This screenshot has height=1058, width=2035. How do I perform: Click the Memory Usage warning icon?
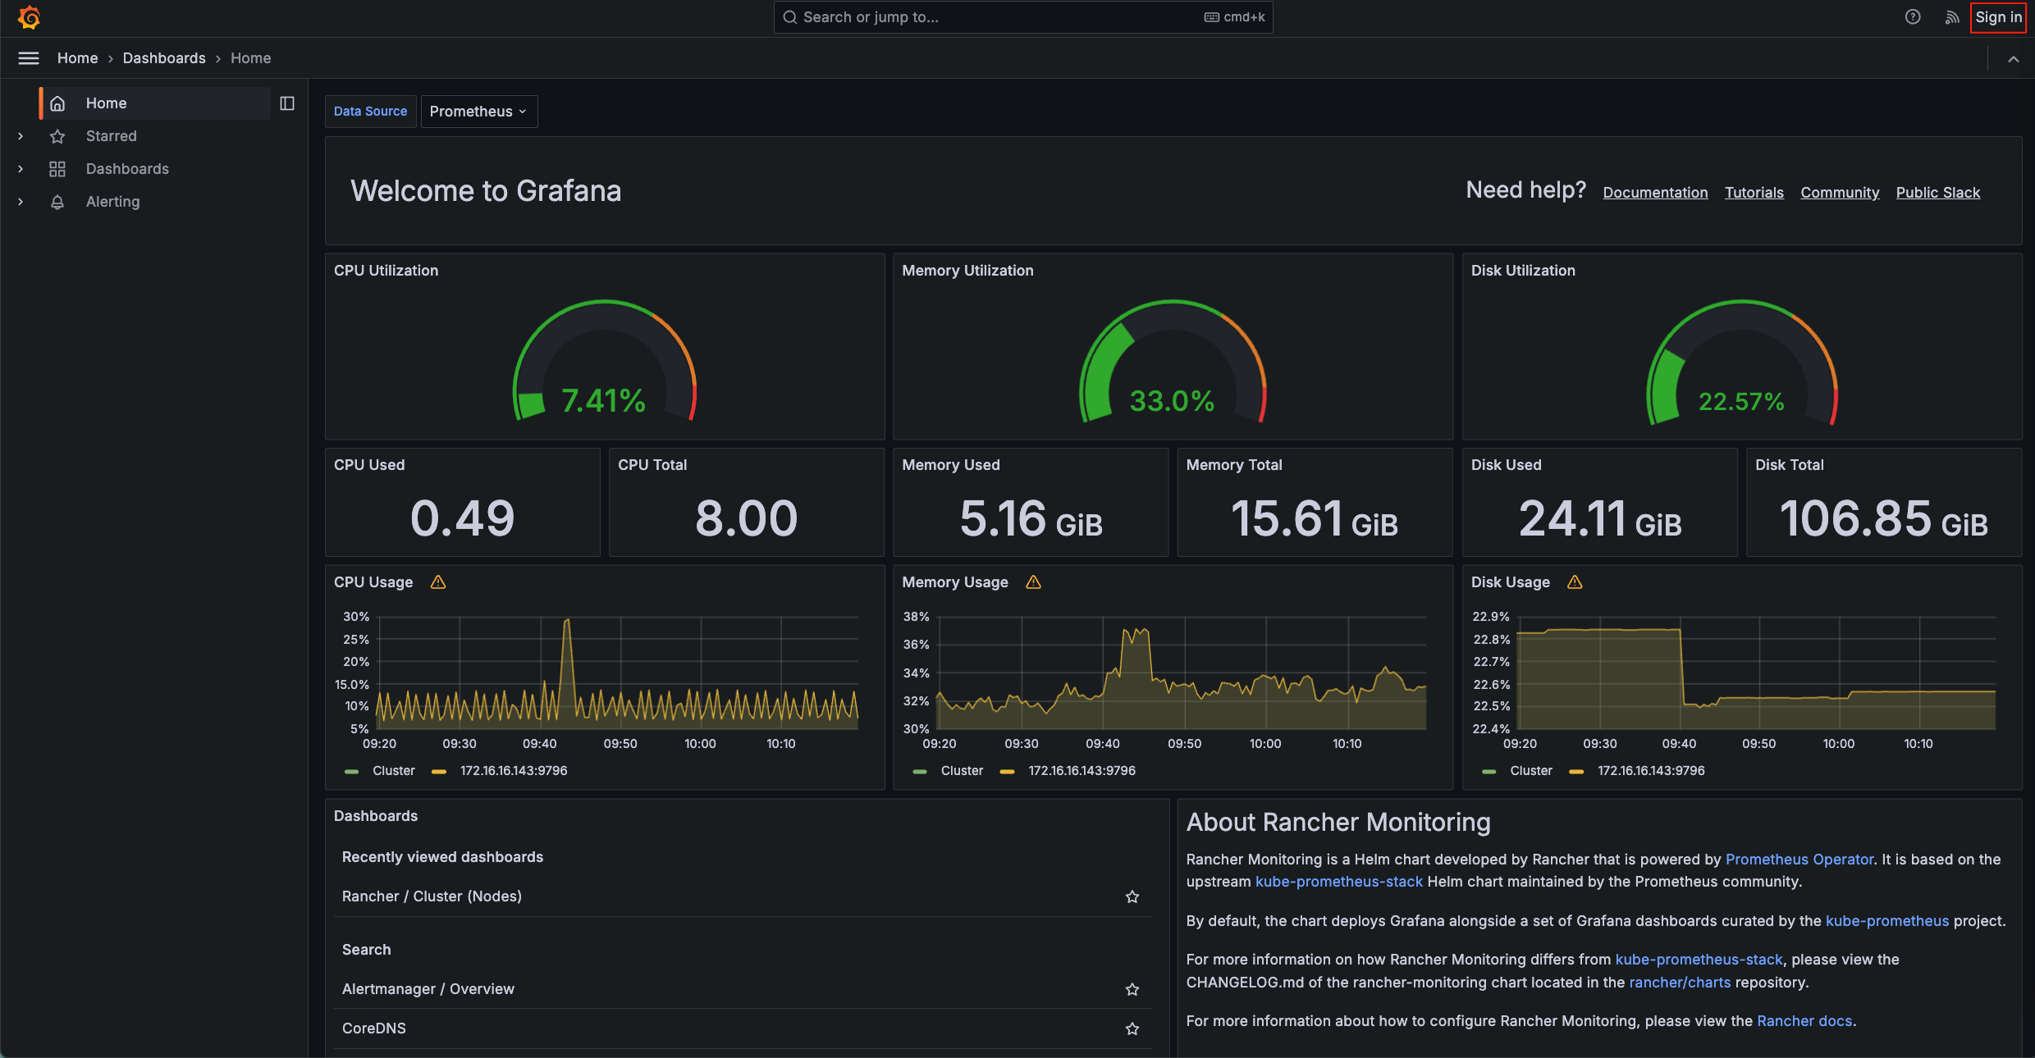(1033, 582)
